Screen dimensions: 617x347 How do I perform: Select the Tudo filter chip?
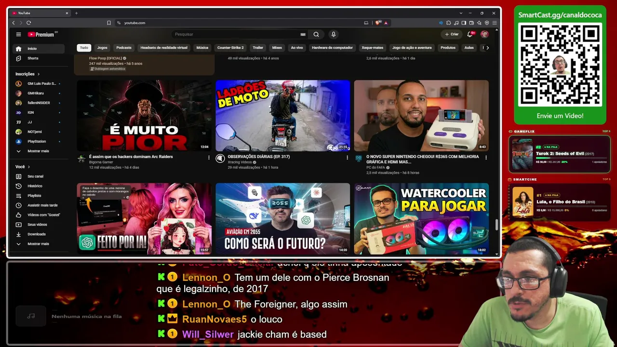(84, 48)
